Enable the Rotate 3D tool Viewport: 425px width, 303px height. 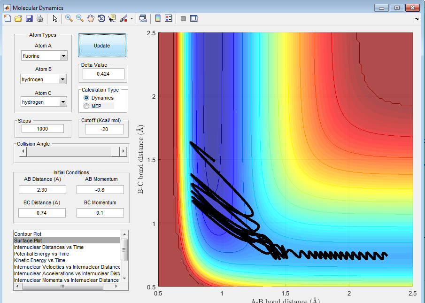pyautogui.click(x=101, y=18)
